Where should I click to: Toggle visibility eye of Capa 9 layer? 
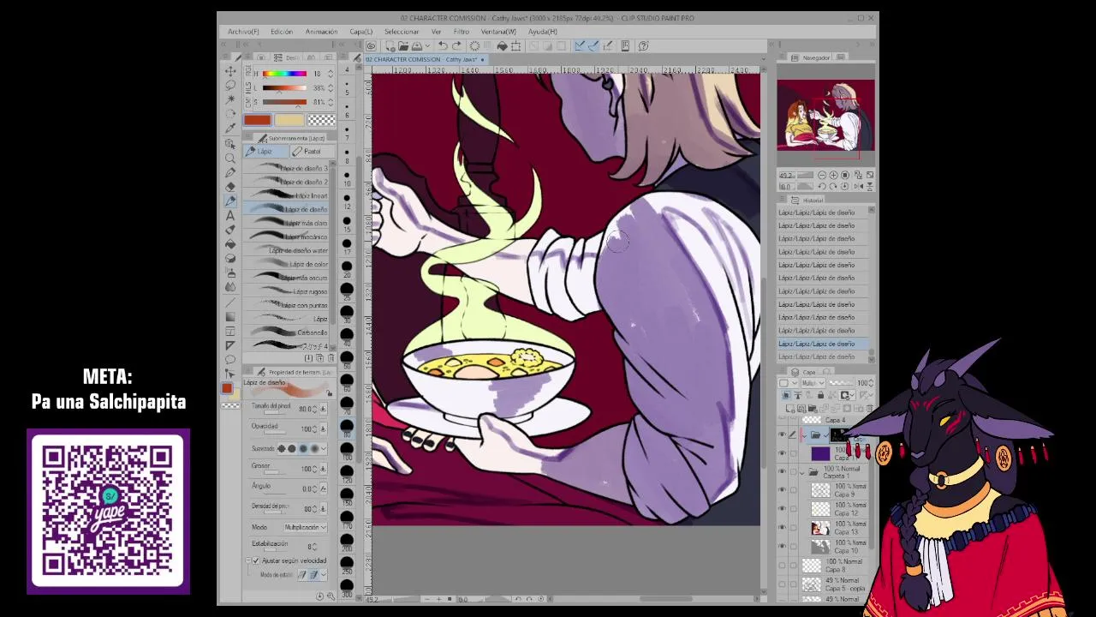[782, 490]
